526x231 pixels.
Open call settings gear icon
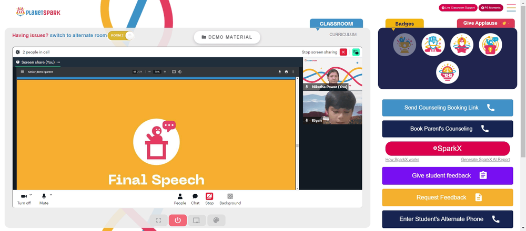pos(18,52)
